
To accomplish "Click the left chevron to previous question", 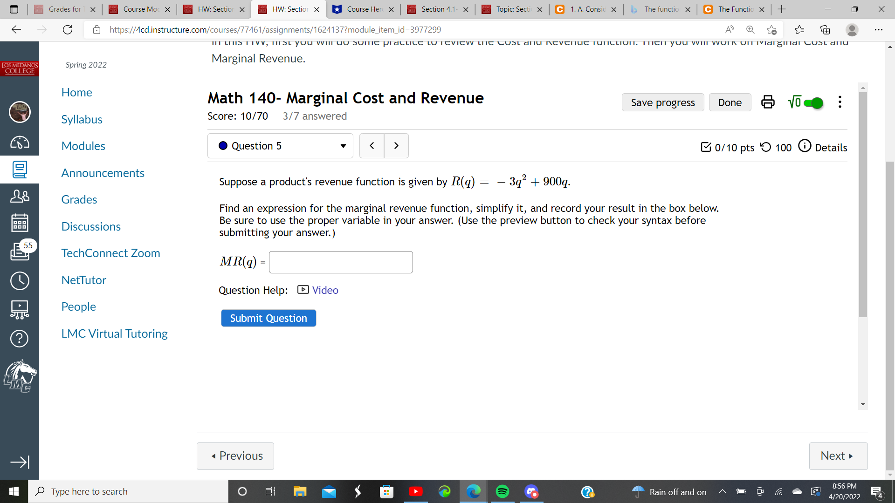I will [372, 145].
